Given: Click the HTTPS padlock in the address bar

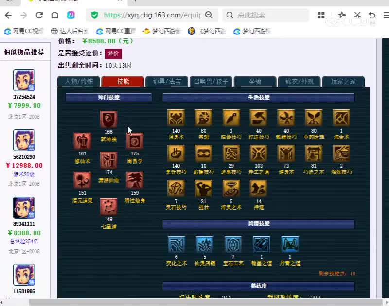Looking at the screenshot, I should click(94, 15).
